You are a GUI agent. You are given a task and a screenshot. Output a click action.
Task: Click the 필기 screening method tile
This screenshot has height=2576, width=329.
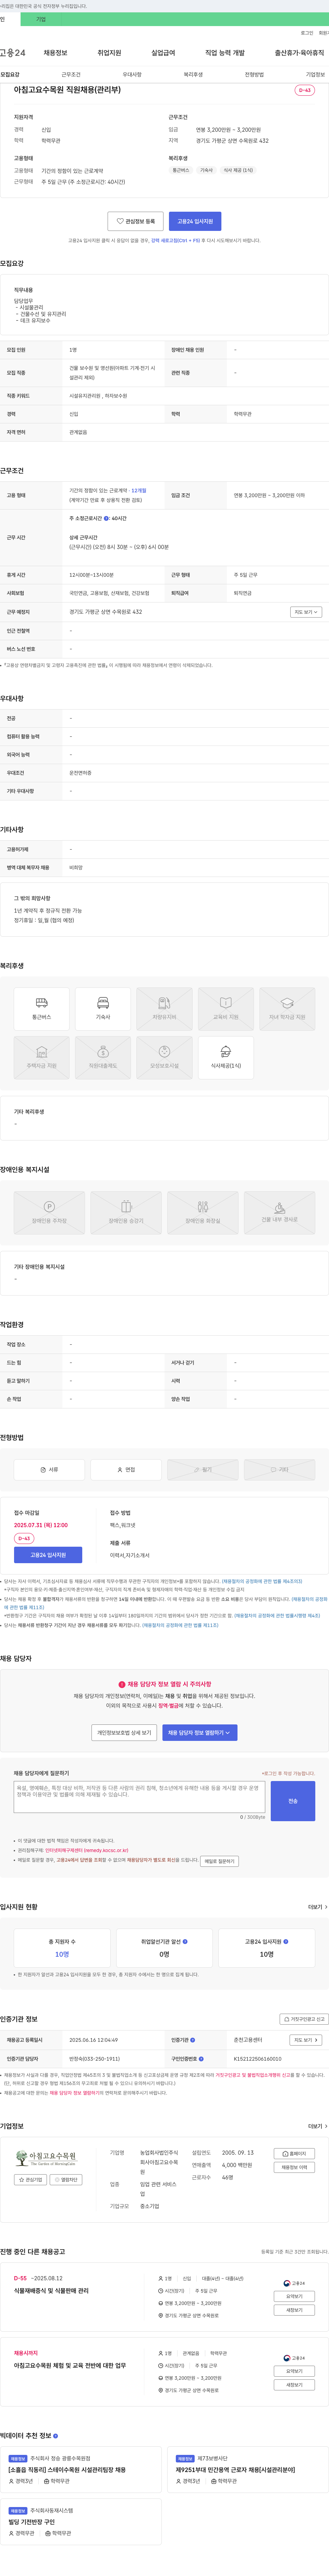point(203,1469)
